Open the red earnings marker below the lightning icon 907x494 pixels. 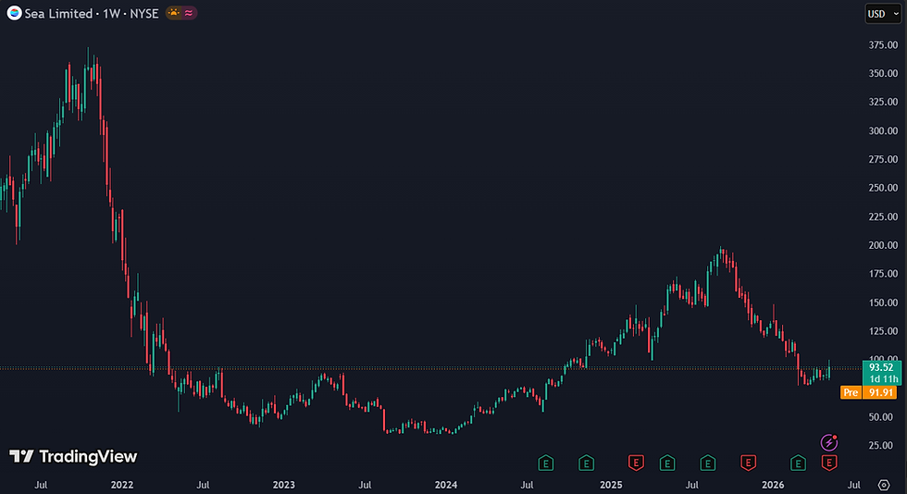click(x=829, y=463)
